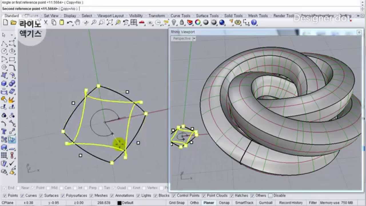Click the light bulb Hide objects icon
This screenshot has width=366, height=206.
(174, 22)
